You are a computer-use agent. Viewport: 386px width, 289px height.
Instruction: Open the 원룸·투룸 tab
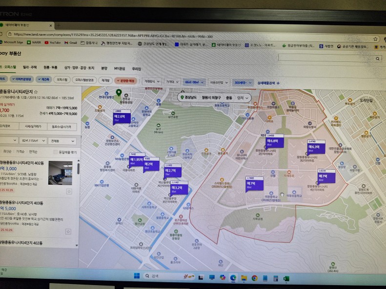pos(50,67)
